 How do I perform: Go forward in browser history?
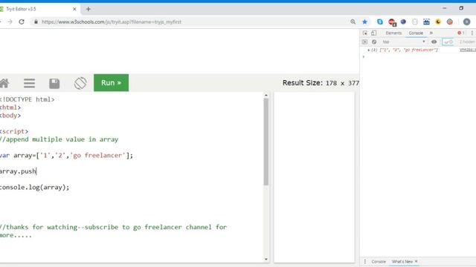coord(10,22)
